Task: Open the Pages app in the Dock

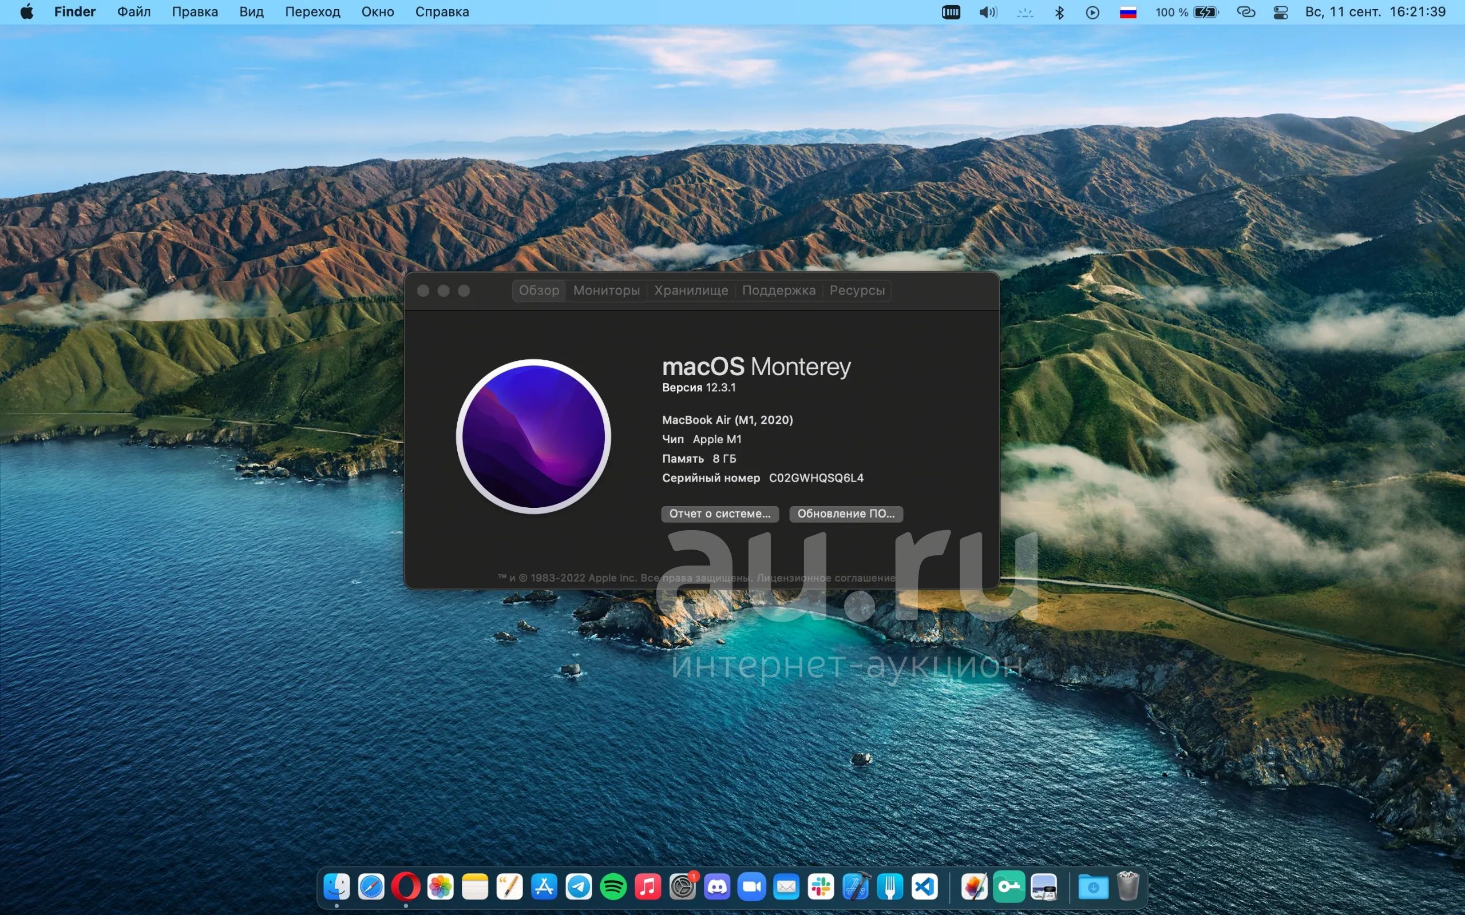Action: click(509, 888)
